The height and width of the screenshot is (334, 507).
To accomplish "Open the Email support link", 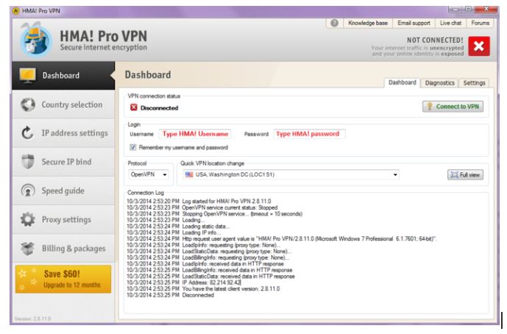I will coord(414,23).
